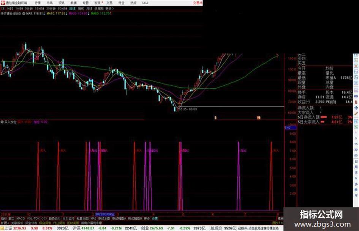Click the first orange event marker under chart
Viewport: 359px width, 231px height.
point(215,118)
